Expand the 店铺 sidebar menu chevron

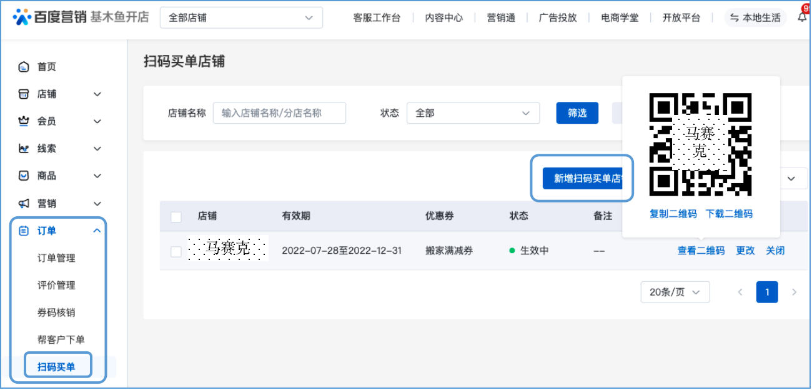(97, 94)
